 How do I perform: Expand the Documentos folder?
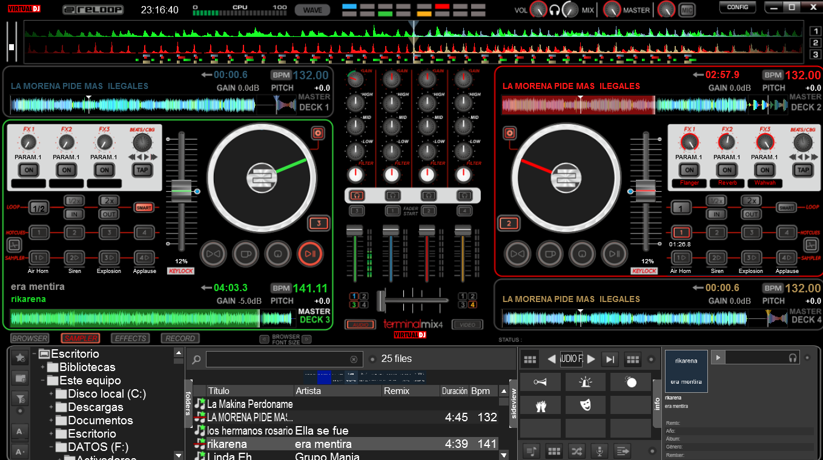point(51,421)
